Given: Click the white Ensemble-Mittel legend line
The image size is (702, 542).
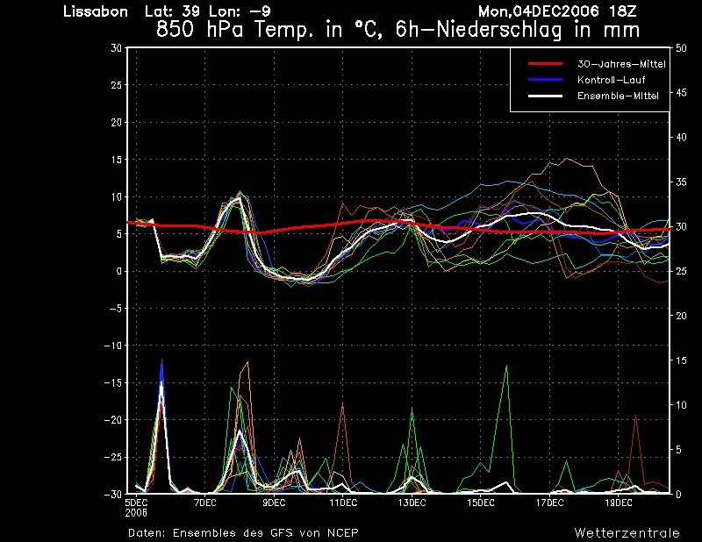Looking at the screenshot, I should coord(544,95).
